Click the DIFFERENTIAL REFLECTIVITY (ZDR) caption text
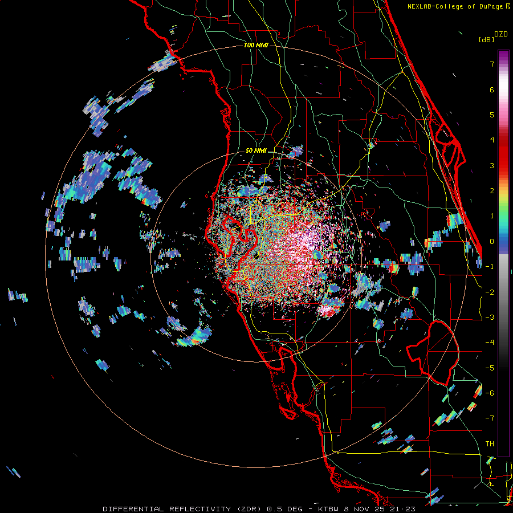Viewport: 513px width, 513px height. click(x=183, y=509)
